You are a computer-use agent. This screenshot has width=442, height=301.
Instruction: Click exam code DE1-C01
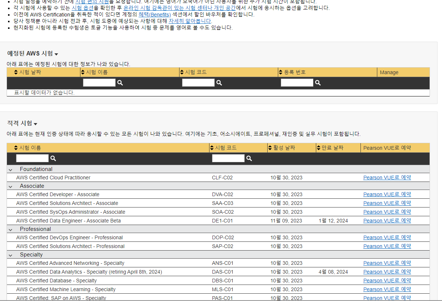click(x=222, y=221)
